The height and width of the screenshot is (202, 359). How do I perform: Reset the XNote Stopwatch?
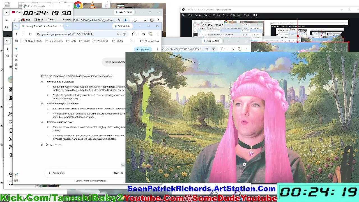coord(51,20)
